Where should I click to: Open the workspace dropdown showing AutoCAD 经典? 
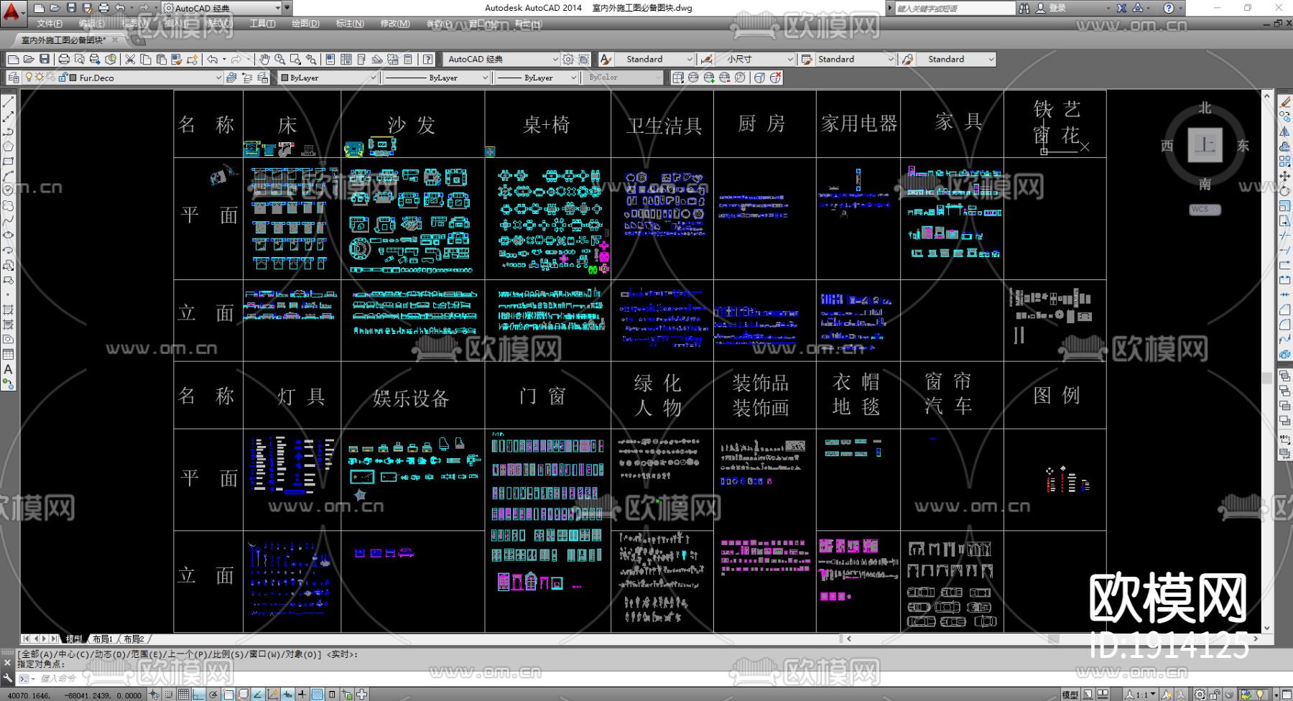pyautogui.click(x=501, y=59)
